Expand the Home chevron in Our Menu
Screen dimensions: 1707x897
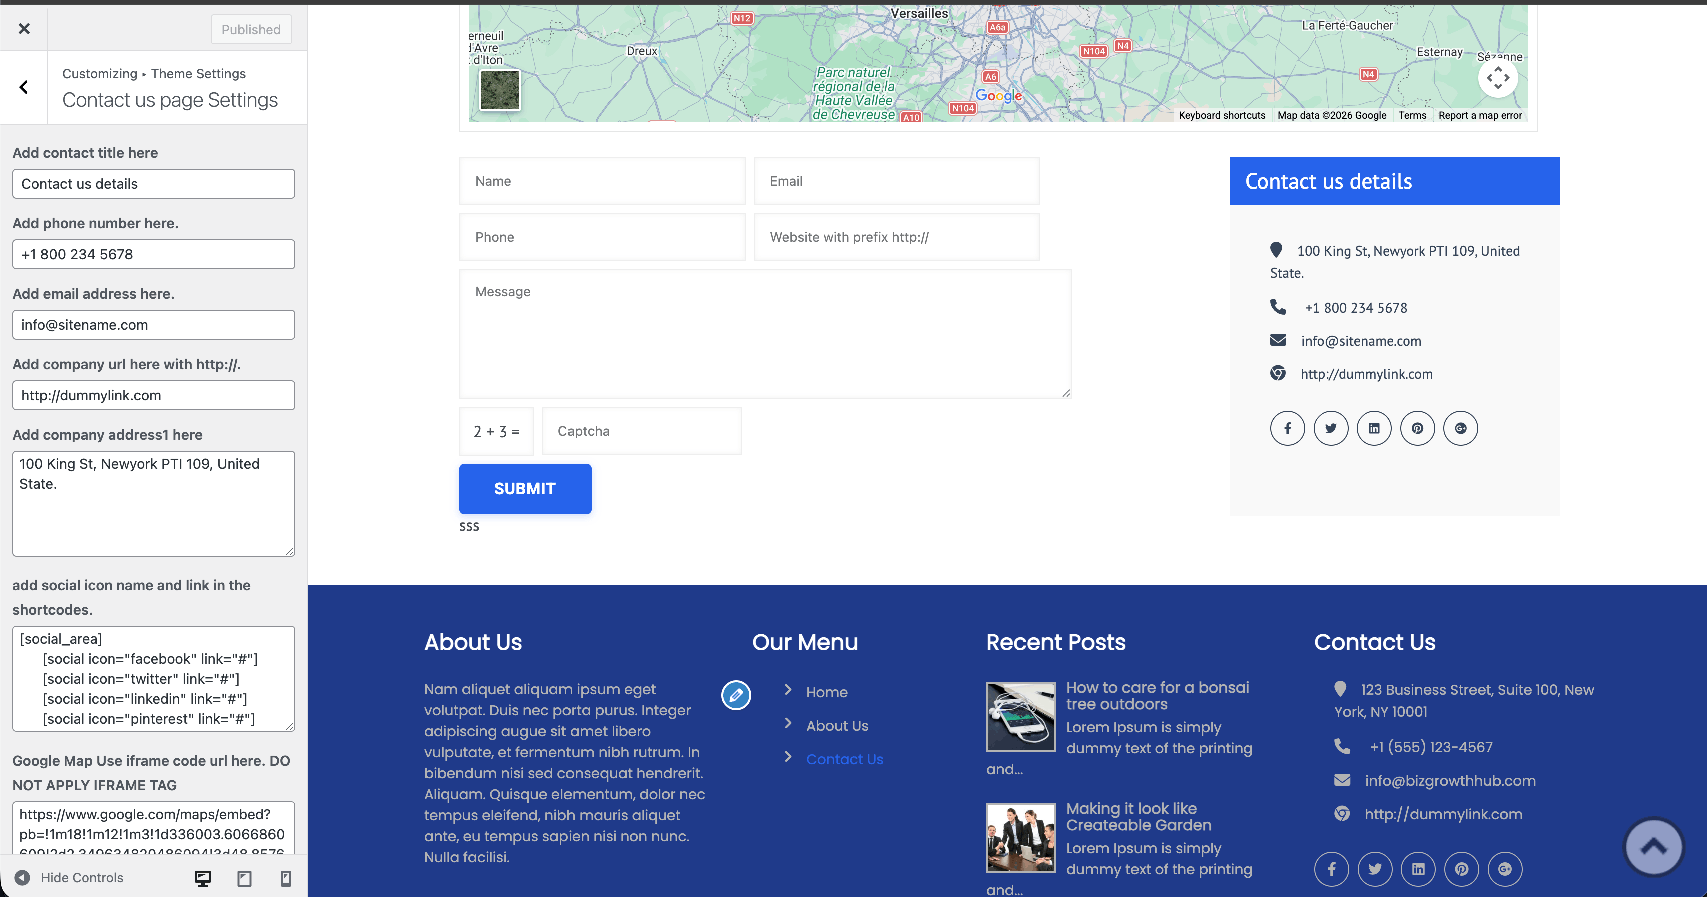coord(788,690)
